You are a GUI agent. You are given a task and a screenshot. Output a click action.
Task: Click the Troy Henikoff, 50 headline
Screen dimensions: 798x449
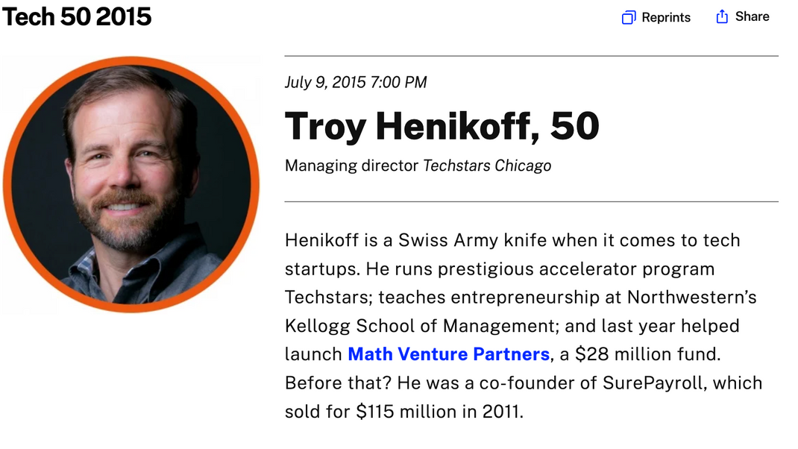pyautogui.click(x=442, y=125)
